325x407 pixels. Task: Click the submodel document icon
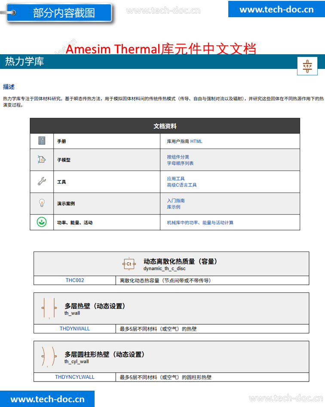(x=41, y=159)
